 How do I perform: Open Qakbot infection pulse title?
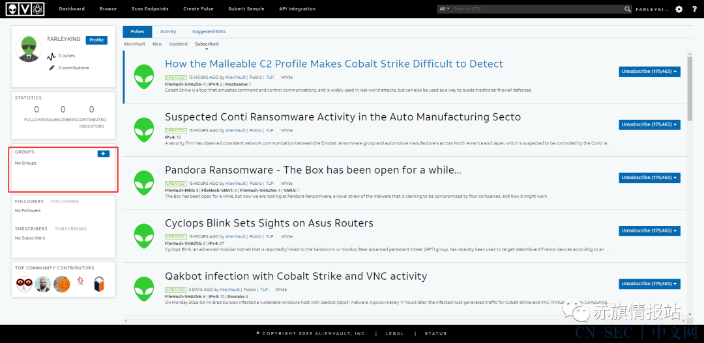(x=296, y=276)
